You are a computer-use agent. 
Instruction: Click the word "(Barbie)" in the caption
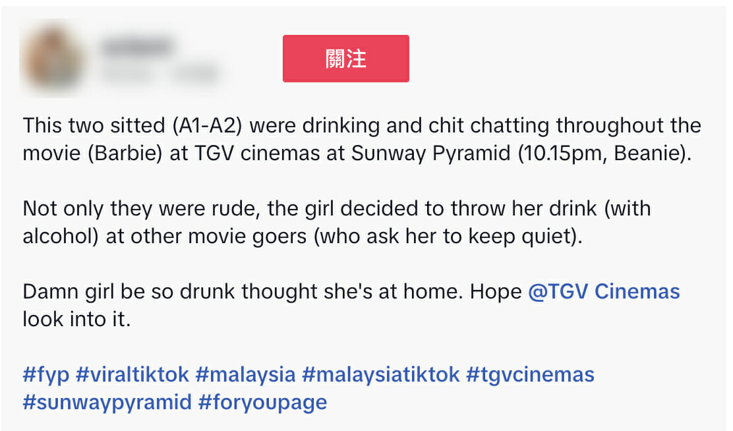[x=125, y=154]
